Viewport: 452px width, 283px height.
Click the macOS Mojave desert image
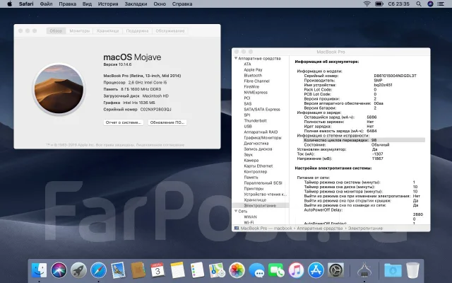coord(59,89)
